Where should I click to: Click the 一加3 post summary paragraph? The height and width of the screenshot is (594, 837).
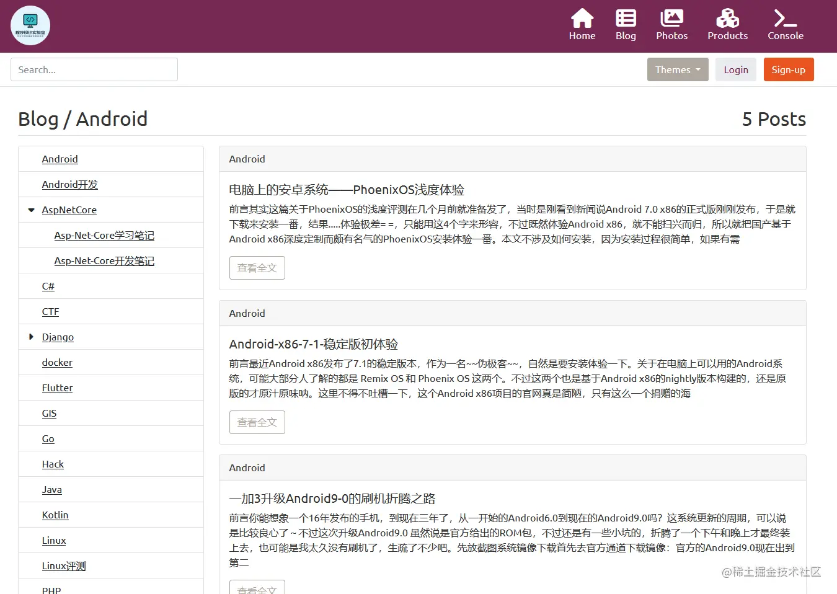512,540
